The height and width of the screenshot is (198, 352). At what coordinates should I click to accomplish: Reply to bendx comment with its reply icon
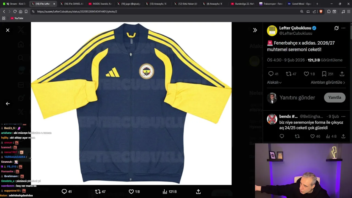pyautogui.click(x=282, y=136)
